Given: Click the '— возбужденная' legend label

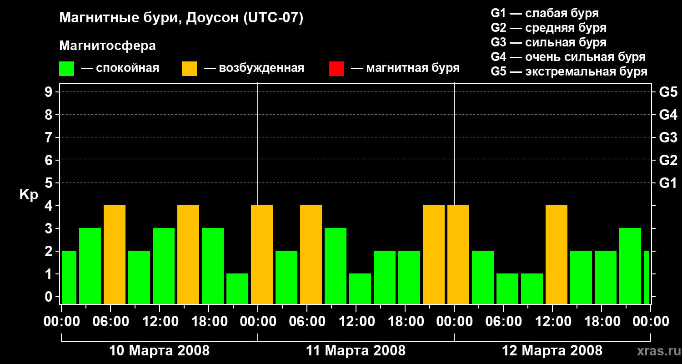Looking at the screenshot, I should [x=254, y=68].
